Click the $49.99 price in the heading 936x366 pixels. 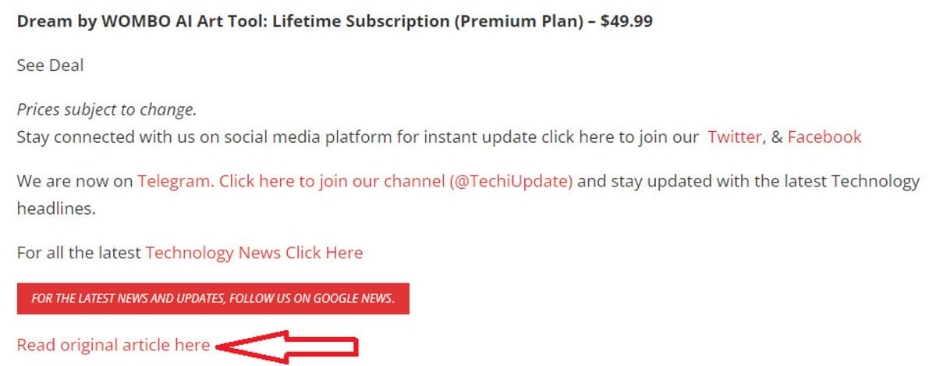tap(627, 21)
